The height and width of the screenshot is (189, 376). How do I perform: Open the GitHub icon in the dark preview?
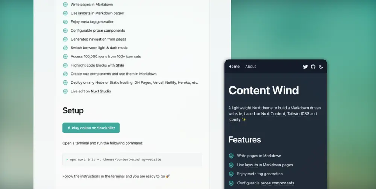tap(313, 67)
